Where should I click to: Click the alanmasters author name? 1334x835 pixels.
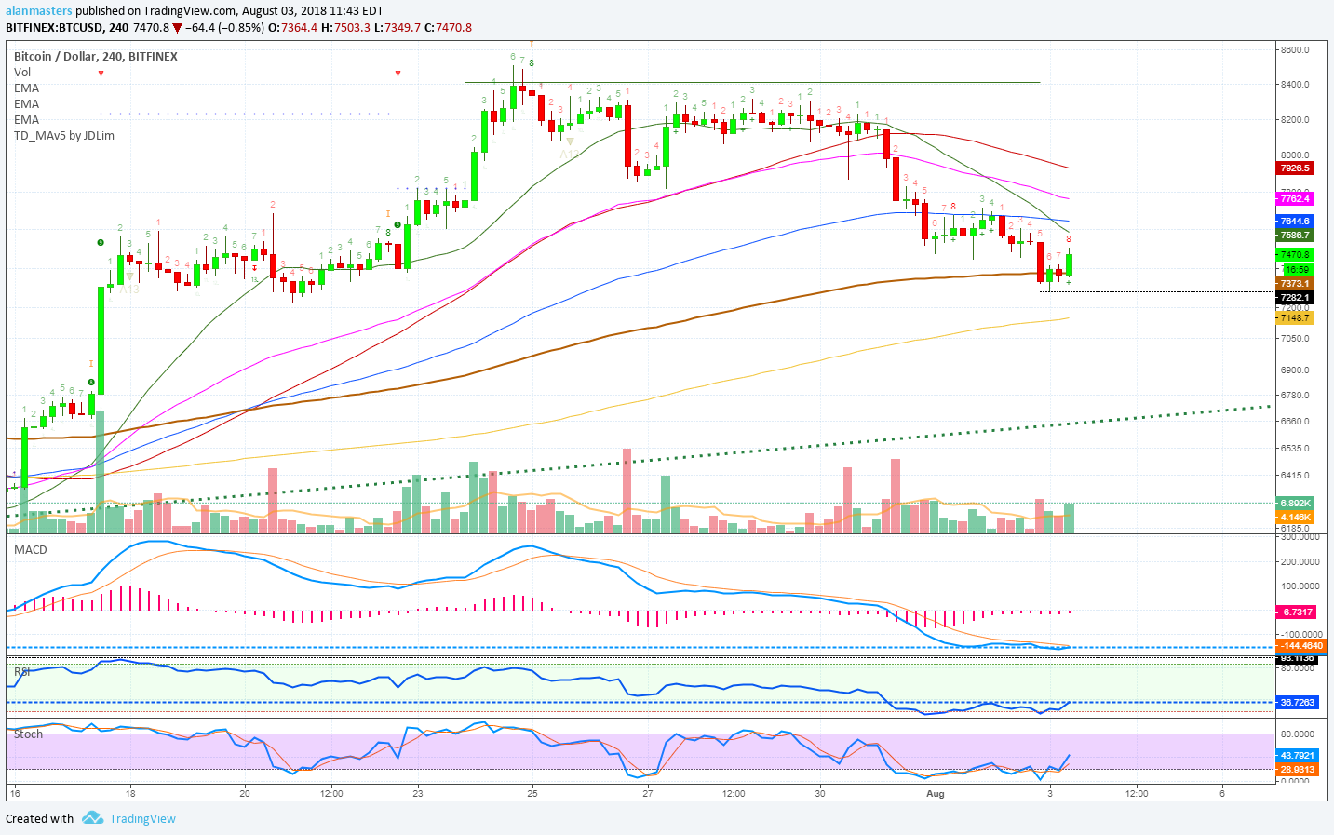point(39,11)
